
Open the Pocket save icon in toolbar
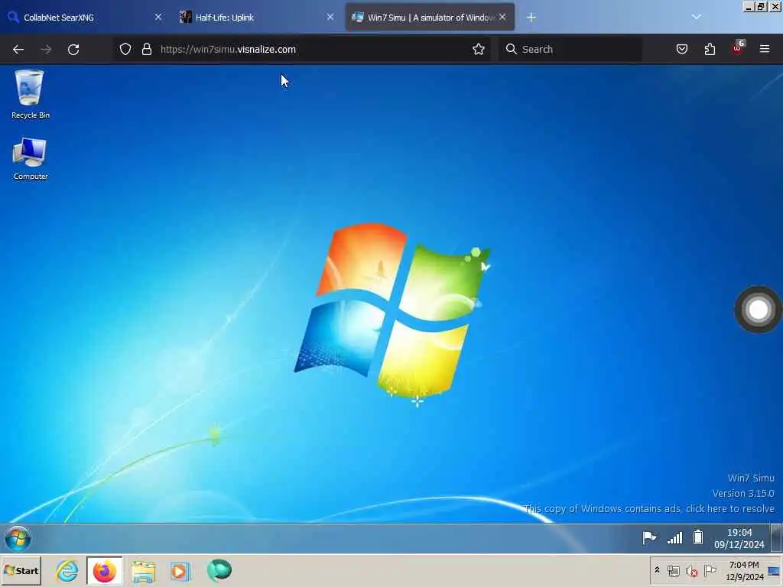(x=681, y=49)
